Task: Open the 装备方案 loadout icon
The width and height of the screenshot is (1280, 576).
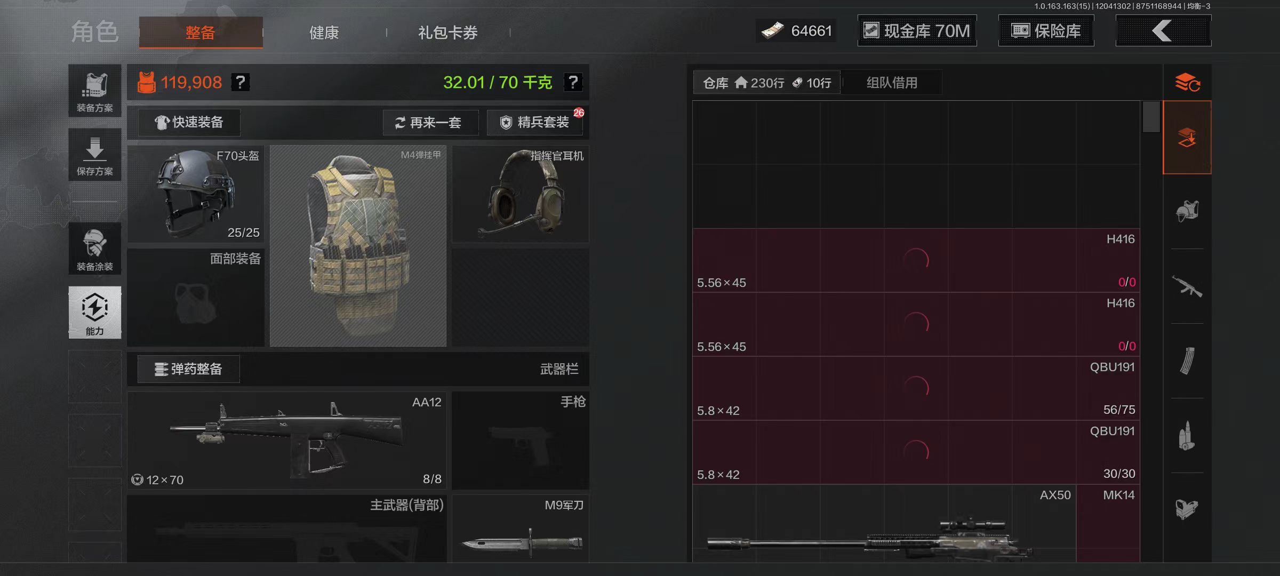Action: pyautogui.click(x=95, y=91)
